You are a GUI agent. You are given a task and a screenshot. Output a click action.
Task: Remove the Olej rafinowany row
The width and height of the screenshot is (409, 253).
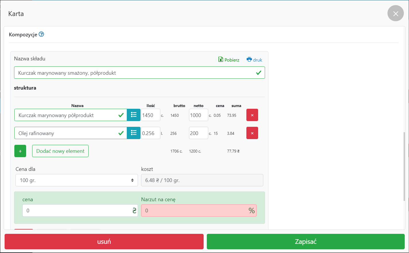pyautogui.click(x=252, y=133)
